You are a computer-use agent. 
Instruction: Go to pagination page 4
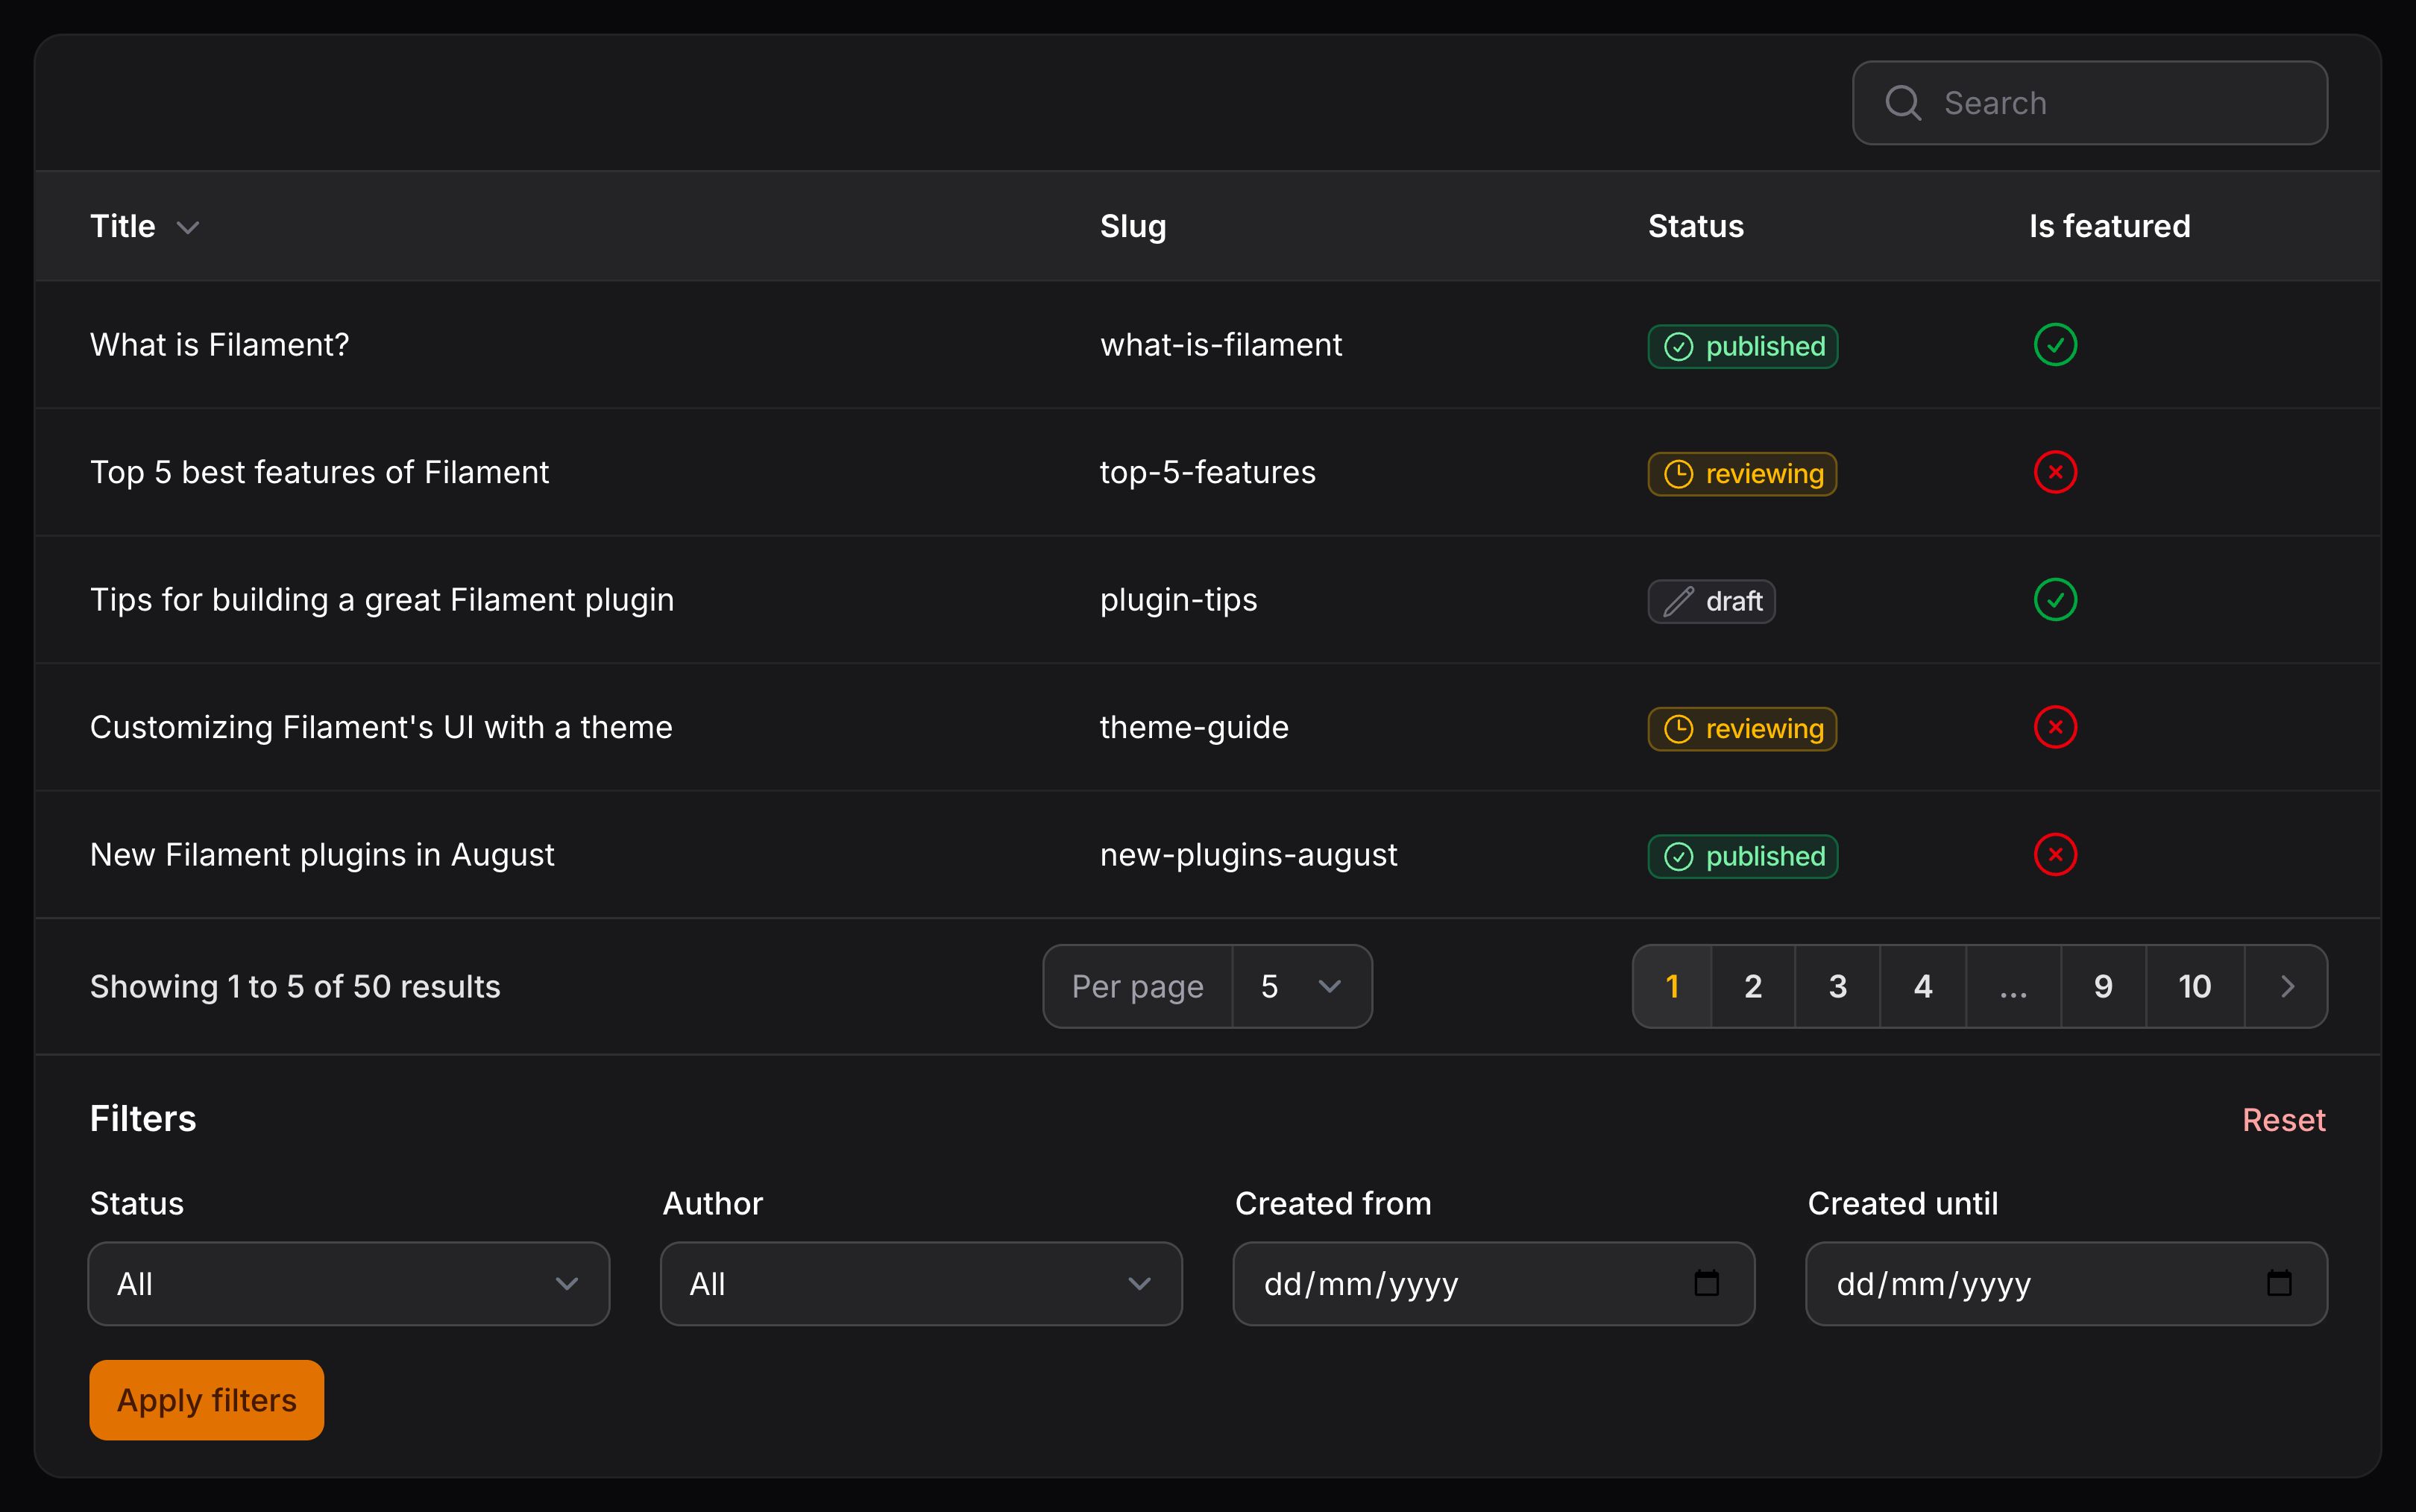[x=1923, y=986]
